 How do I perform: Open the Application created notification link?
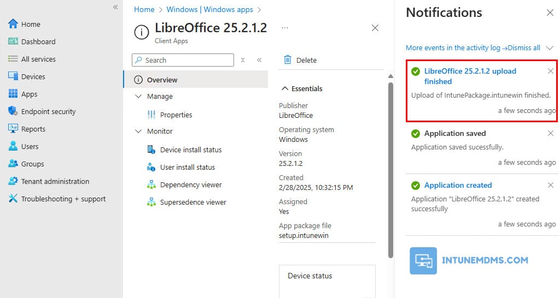click(x=458, y=186)
